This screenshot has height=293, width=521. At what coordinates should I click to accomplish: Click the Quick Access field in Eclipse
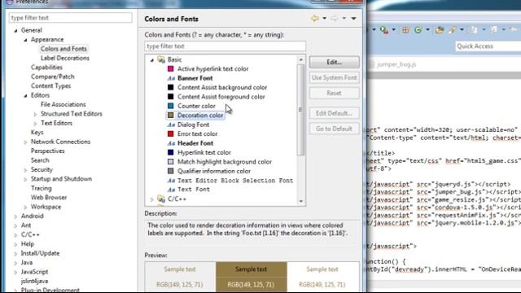click(488, 46)
